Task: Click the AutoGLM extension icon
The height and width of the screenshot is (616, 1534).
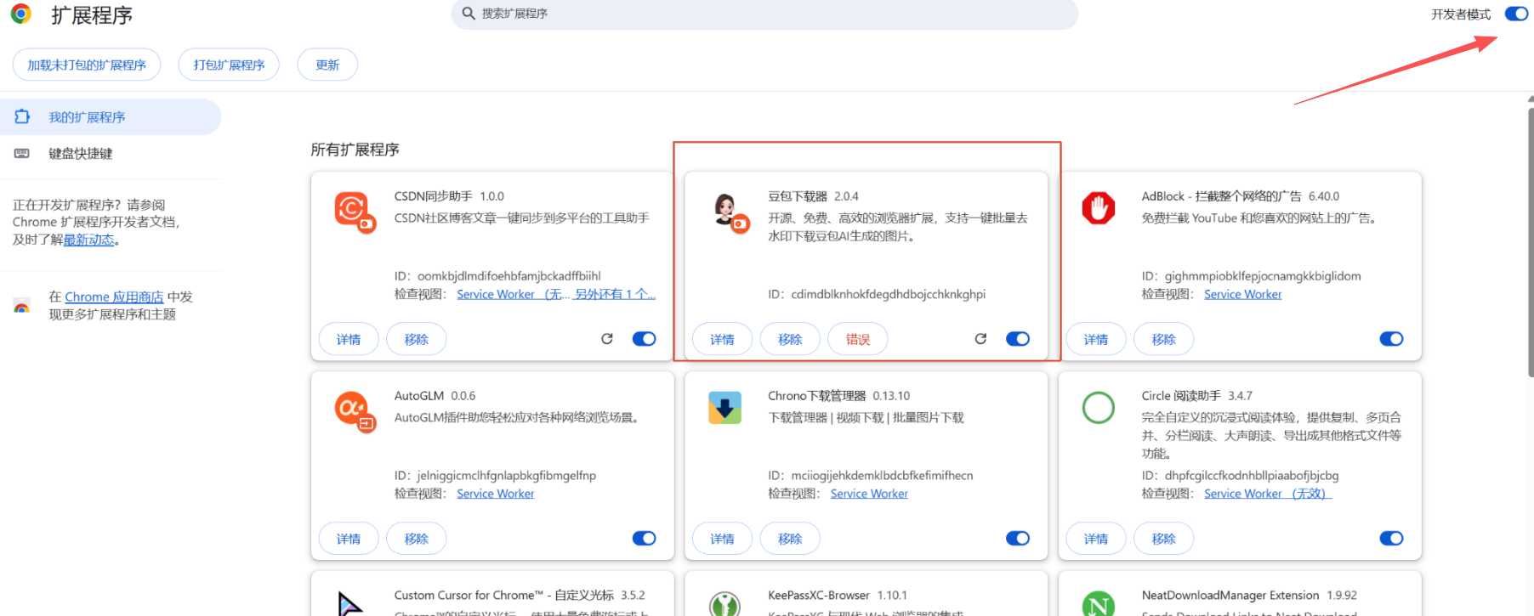Action: [x=354, y=411]
